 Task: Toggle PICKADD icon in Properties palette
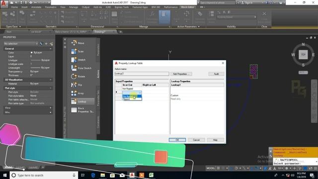click(x=41, y=44)
